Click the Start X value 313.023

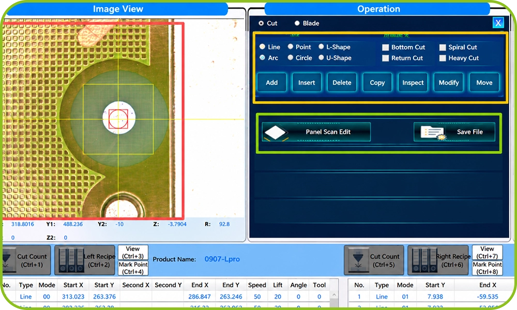pos(73,297)
